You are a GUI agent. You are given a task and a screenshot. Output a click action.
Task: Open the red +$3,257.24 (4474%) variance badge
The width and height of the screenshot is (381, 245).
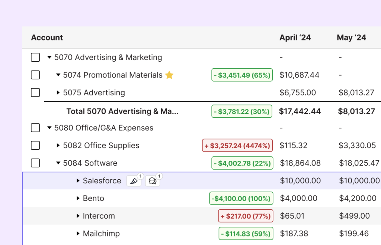[237, 146]
